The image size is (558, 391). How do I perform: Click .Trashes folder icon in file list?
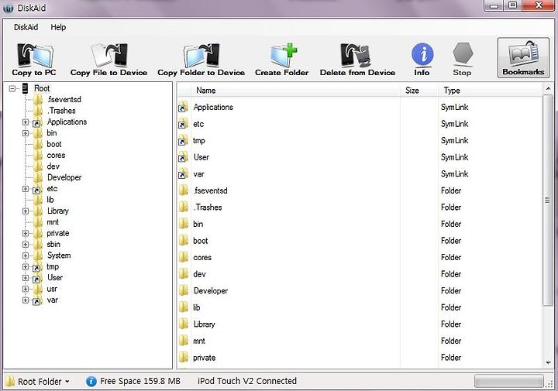click(x=183, y=208)
